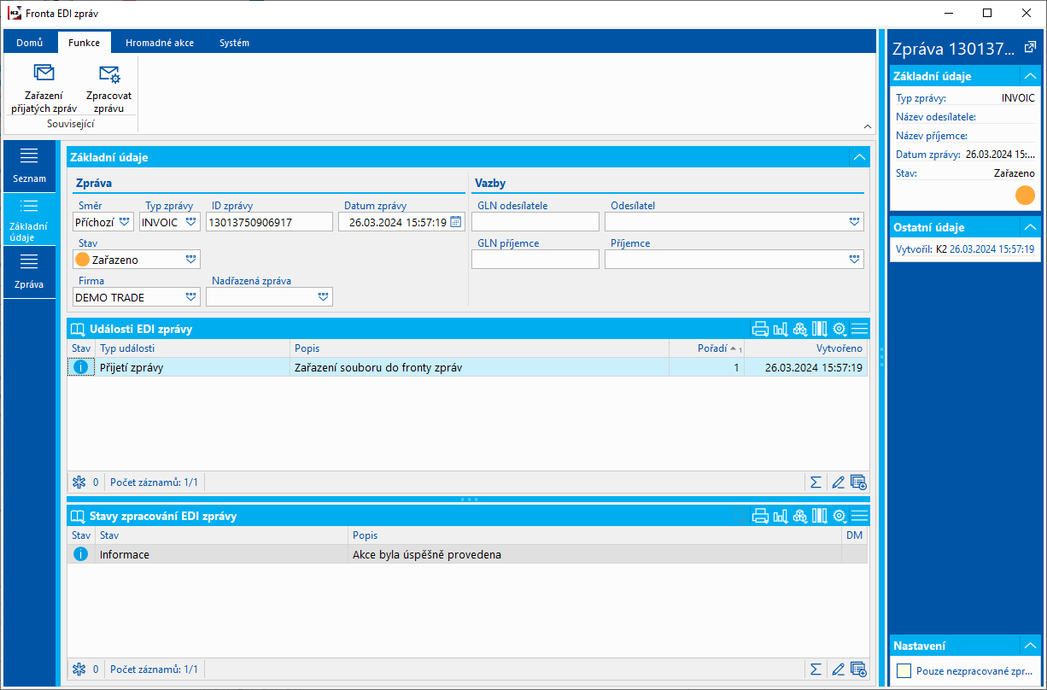1047x690 pixels.
Task: Open columns icon in Události EDI zprávy header
Action: (820, 329)
